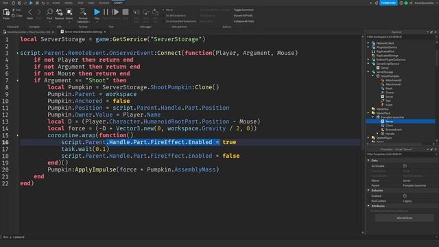This screenshot has width=439, height=247.
Task: Click the Add Attribute button
Action: tap(405, 218)
